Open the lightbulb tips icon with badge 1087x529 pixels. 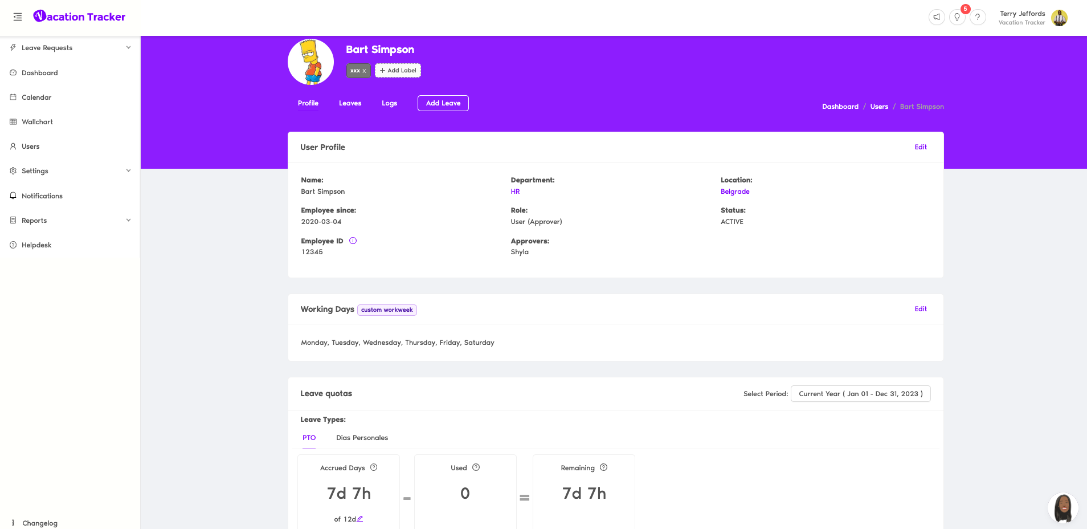coord(957,17)
